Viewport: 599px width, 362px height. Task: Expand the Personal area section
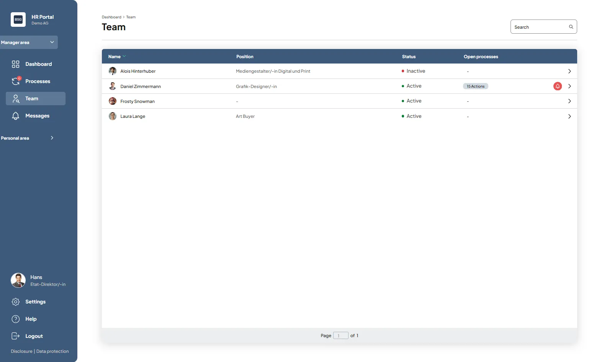point(52,138)
